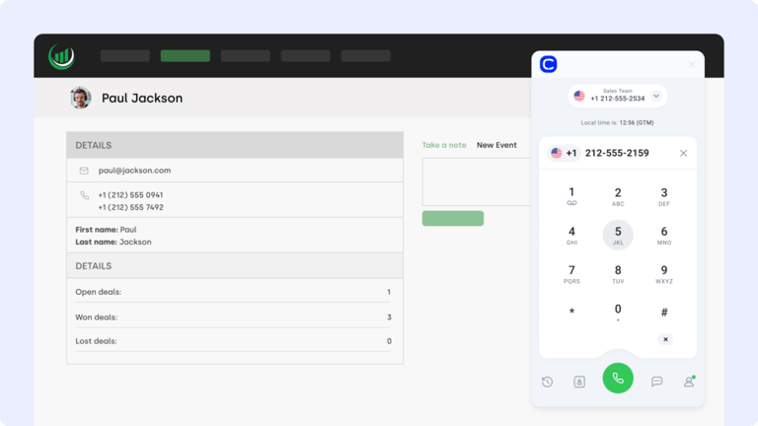Select Take a note tab
This screenshot has width=758, height=426.
(444, 145)
